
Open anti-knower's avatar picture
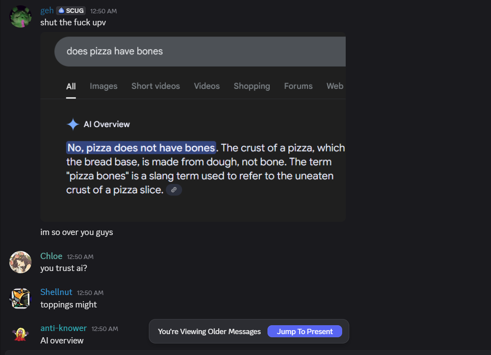(x=20, y=334)
